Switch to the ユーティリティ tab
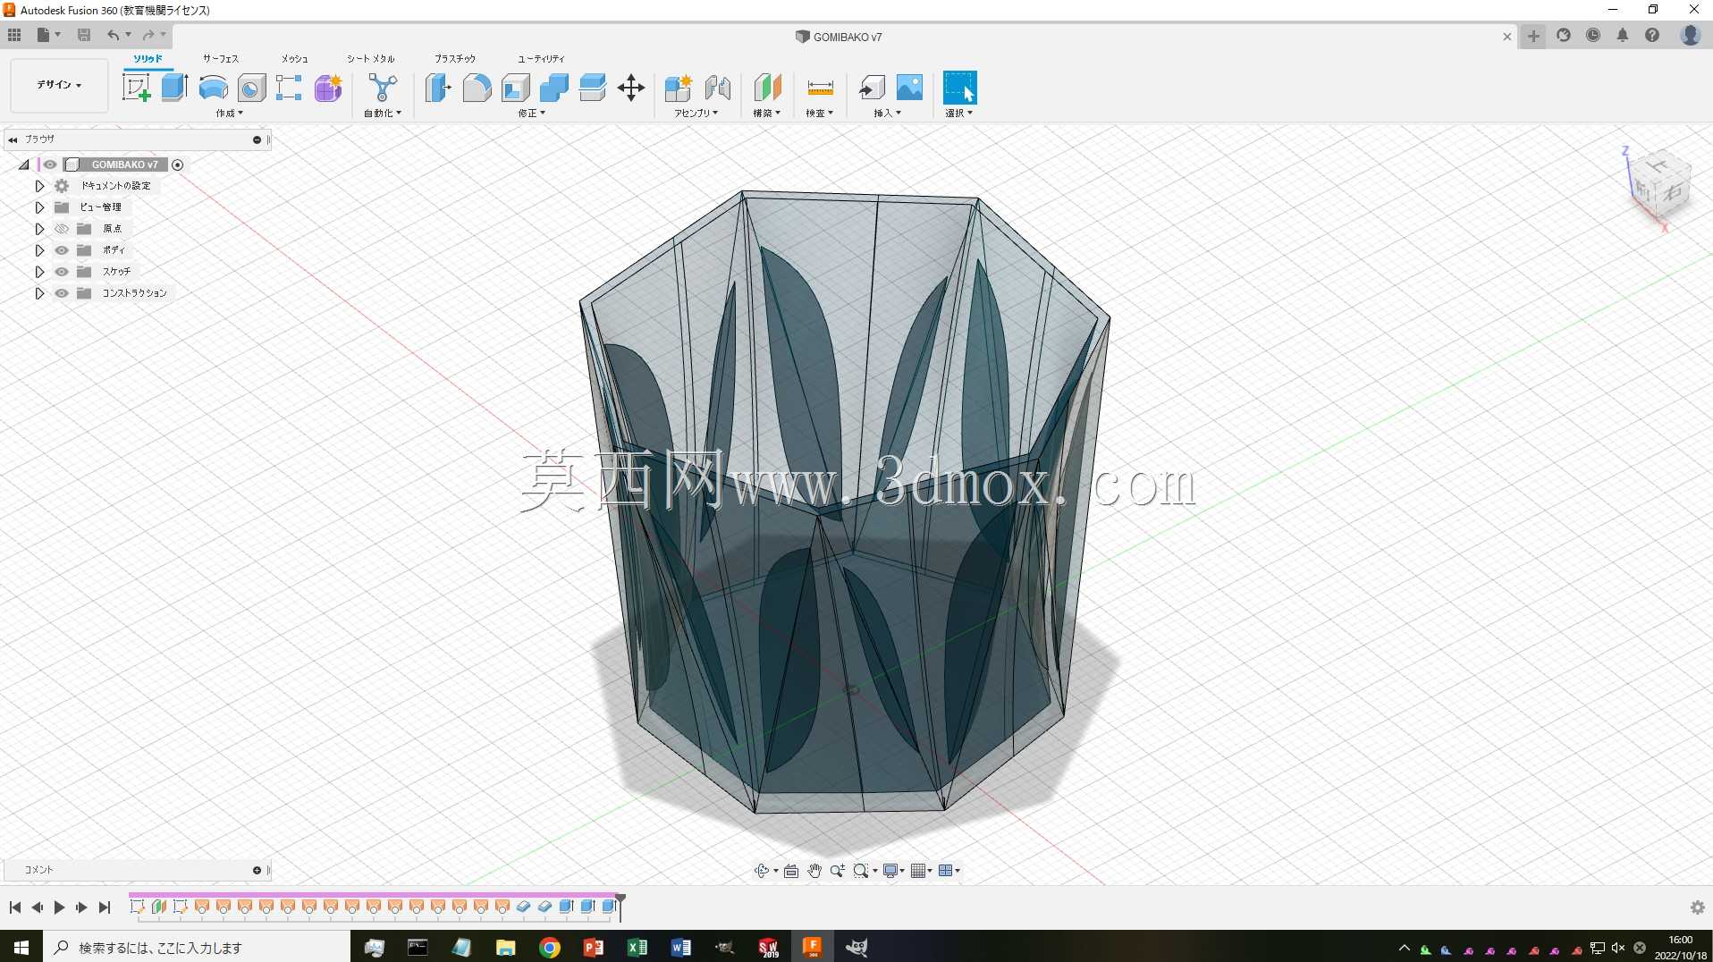Screen dimensions: 1713x962 tap(542, 59)
